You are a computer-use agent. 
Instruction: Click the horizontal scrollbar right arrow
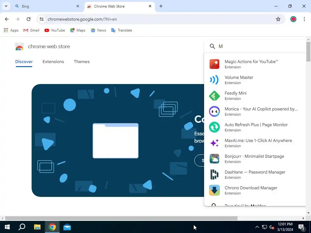303,218
